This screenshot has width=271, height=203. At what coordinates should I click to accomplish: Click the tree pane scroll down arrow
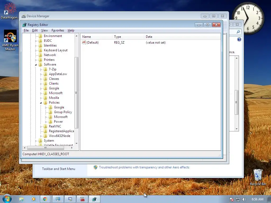pos(76,144)
